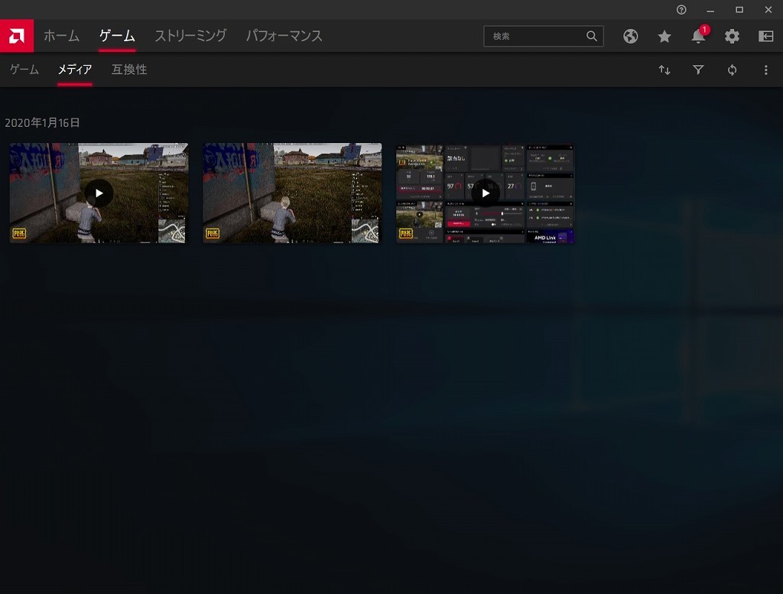This screenshot has height=594, width=783.
Task: Open favorites star icon
Action: pyautogui.click(x=664, y=36)
